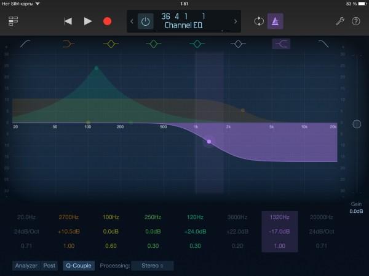Select the 2700Hz frequency value
The image size is (369, 276).
click(69, 217)
